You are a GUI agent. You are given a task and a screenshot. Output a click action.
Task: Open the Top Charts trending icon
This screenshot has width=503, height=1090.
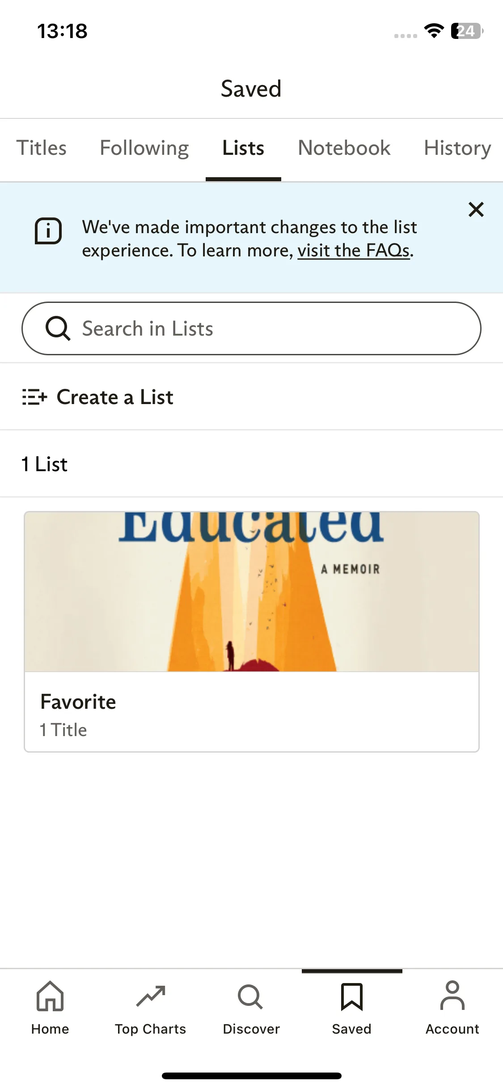pyautogui.click(x=151, y=996)
